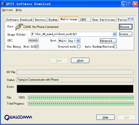139x125 pixels.
Task: Expand the Image Folder path dropdown
Action: [x=114, y=34]
